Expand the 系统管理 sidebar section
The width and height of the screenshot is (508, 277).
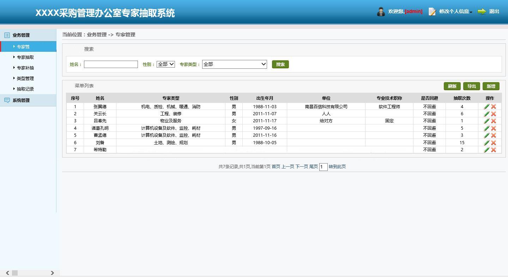click(28, 100)
